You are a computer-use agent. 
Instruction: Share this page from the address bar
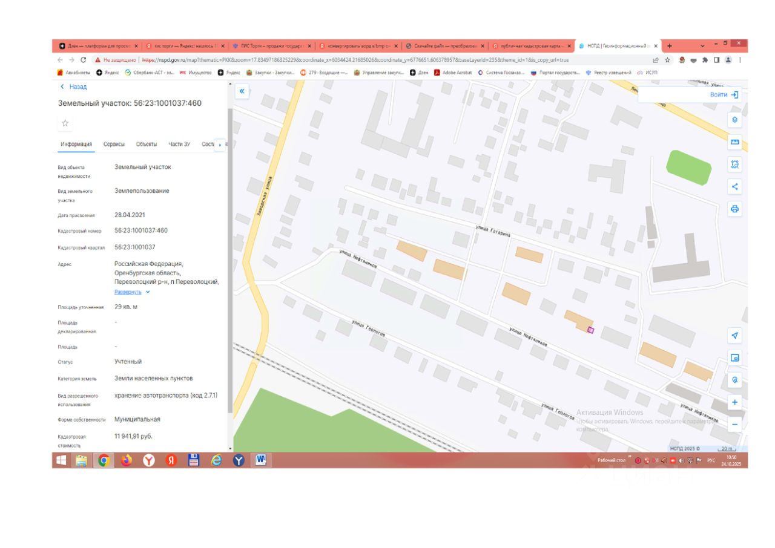pos(656,60)
